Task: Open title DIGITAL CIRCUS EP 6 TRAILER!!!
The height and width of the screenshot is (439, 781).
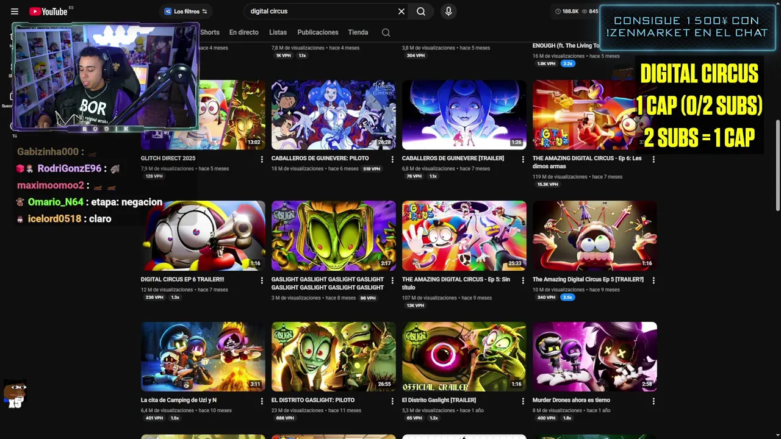Action: [182, 280]
